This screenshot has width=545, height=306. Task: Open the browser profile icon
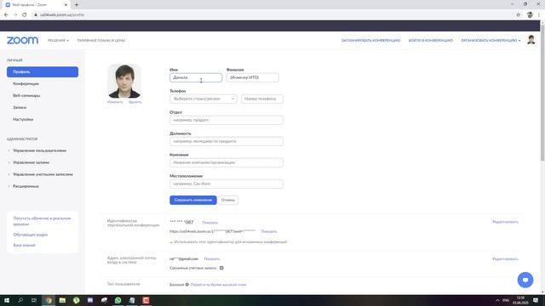530,15
